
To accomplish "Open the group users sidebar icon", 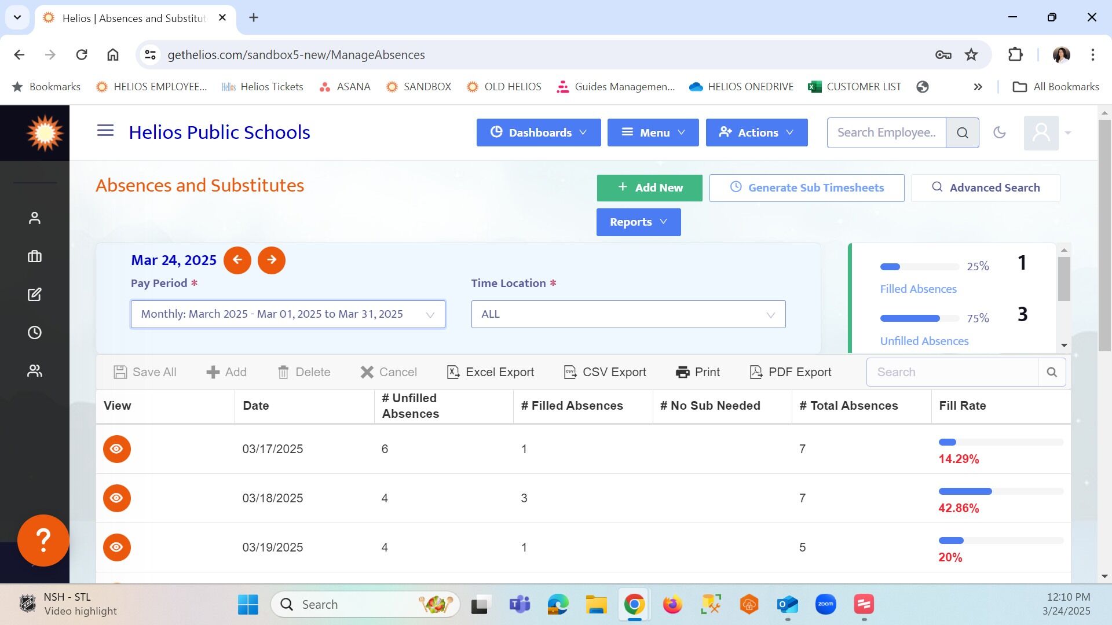I will 35,371.
